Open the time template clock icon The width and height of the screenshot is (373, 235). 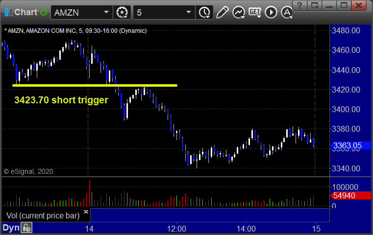pyautogui.click(x=204, y=12)
